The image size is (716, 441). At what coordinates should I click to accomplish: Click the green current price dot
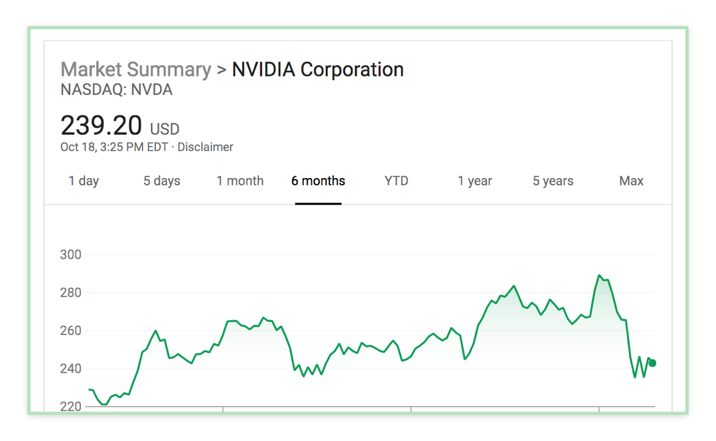pos(652,363)
